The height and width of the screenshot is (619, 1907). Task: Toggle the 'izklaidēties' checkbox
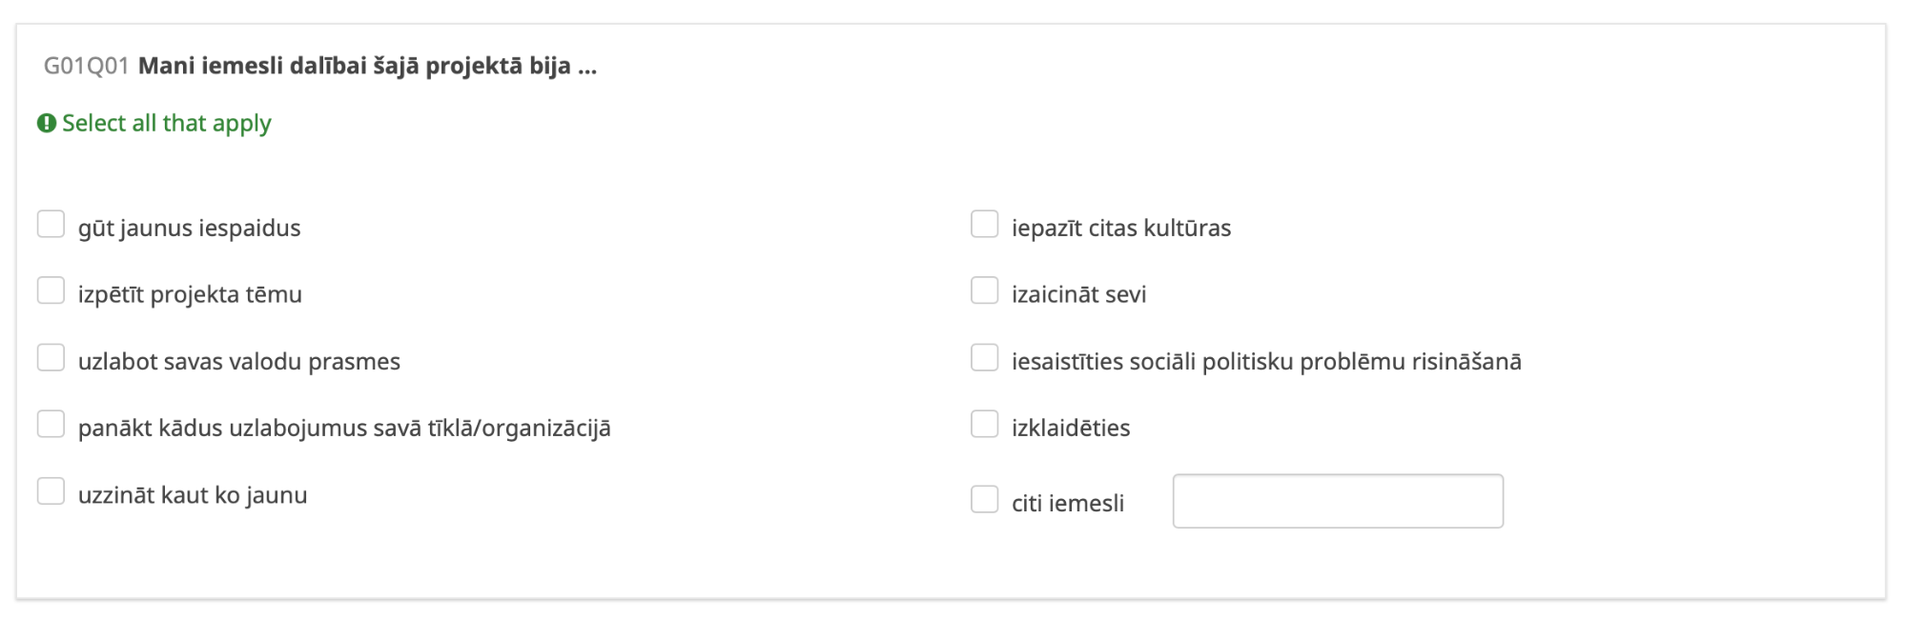984,425
